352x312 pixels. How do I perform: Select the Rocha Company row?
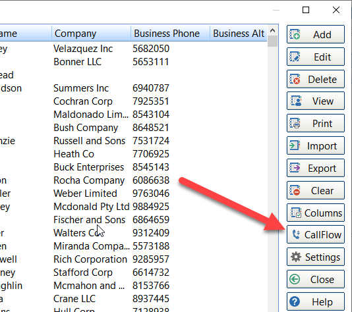point(134,180)
